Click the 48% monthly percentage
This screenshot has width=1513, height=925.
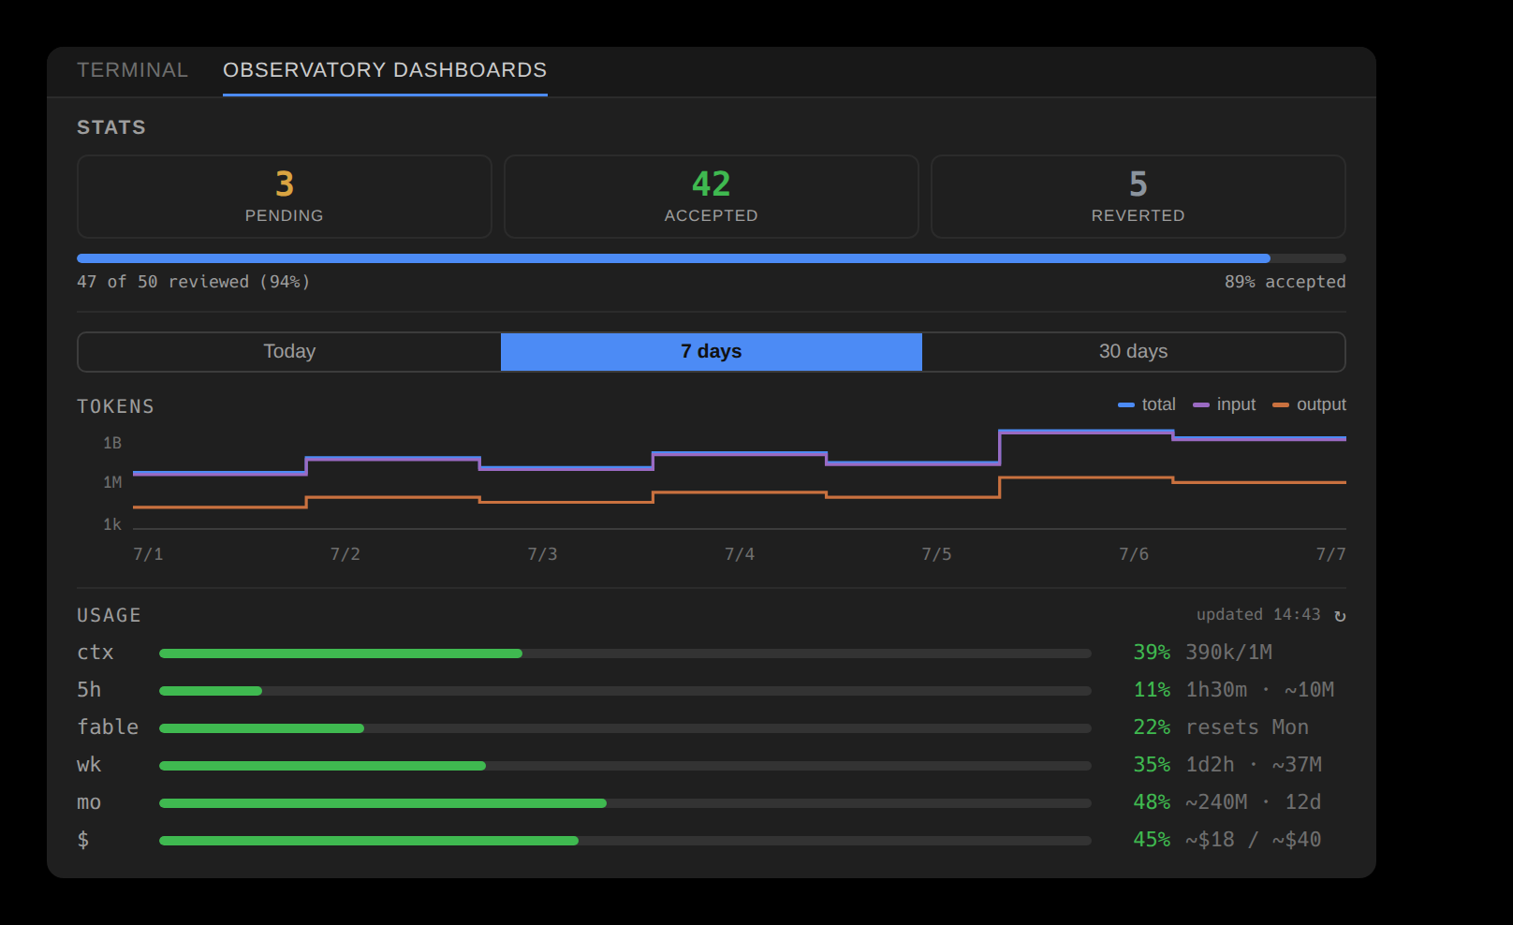1152,802
